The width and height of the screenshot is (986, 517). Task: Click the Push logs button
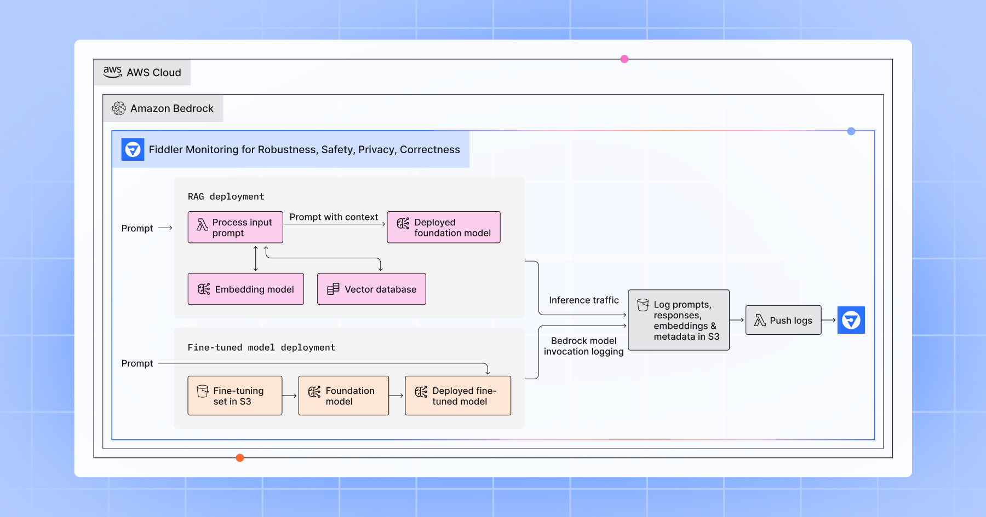[x=783, y=320]
